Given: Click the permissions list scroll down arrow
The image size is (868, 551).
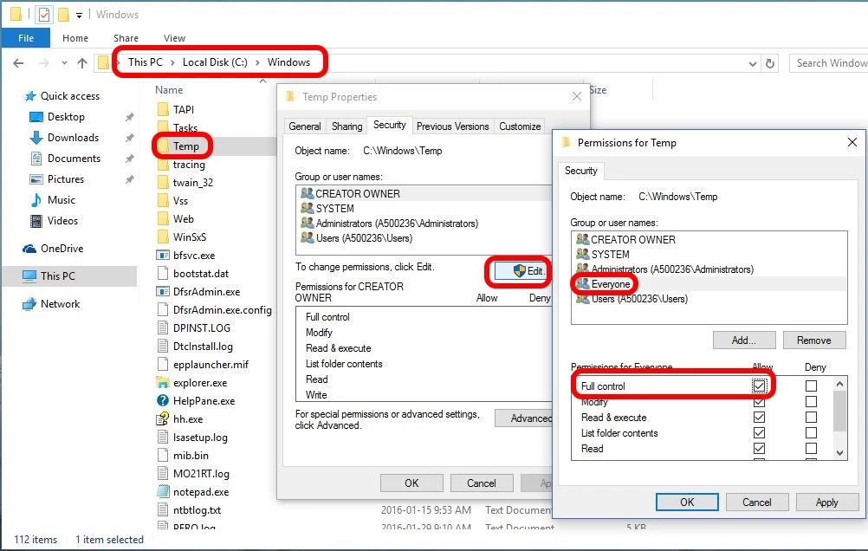Looking at the screenshot, I should click(x=839, y=452).
